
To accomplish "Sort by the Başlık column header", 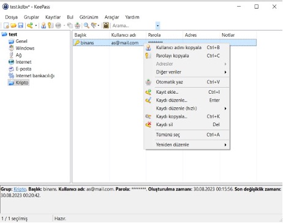I will point(91,35).
